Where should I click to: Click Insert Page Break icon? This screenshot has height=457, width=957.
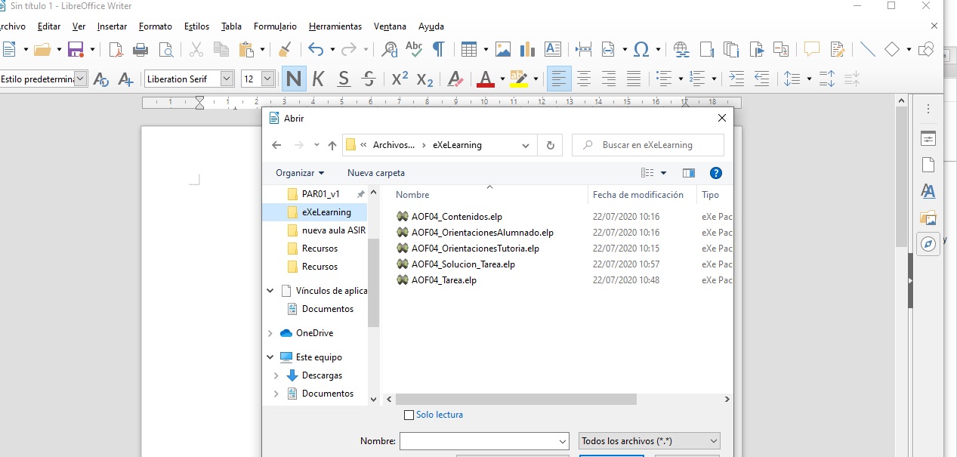pyautogui.click(x=583, y=50)
